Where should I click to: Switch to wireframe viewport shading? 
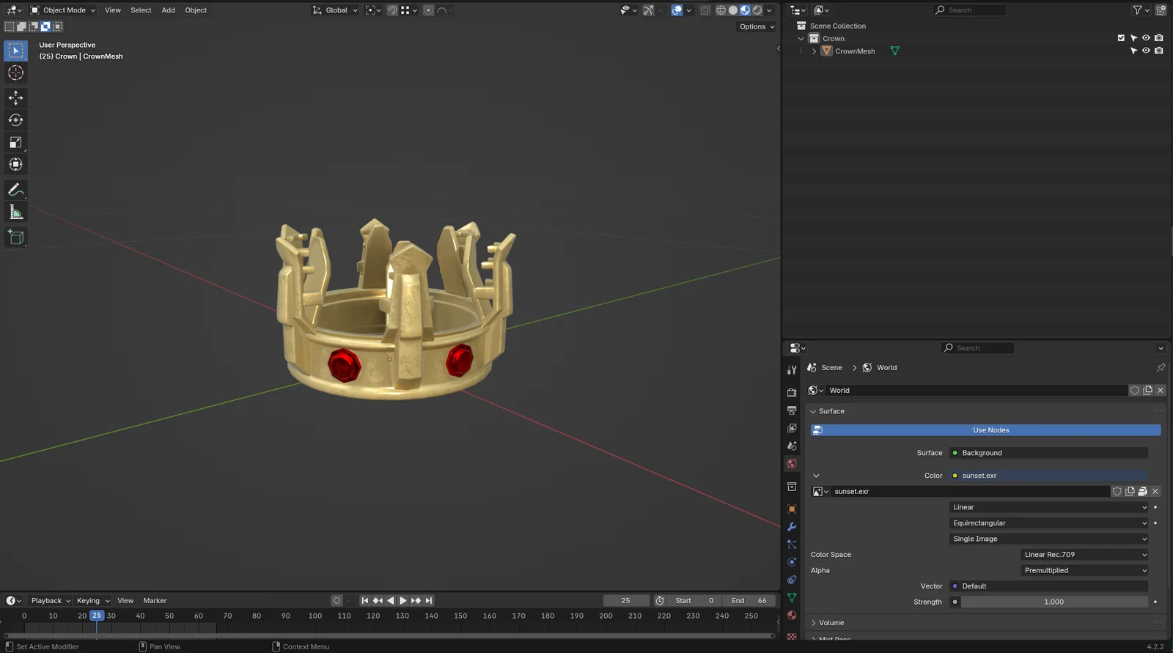coord(721,10)
